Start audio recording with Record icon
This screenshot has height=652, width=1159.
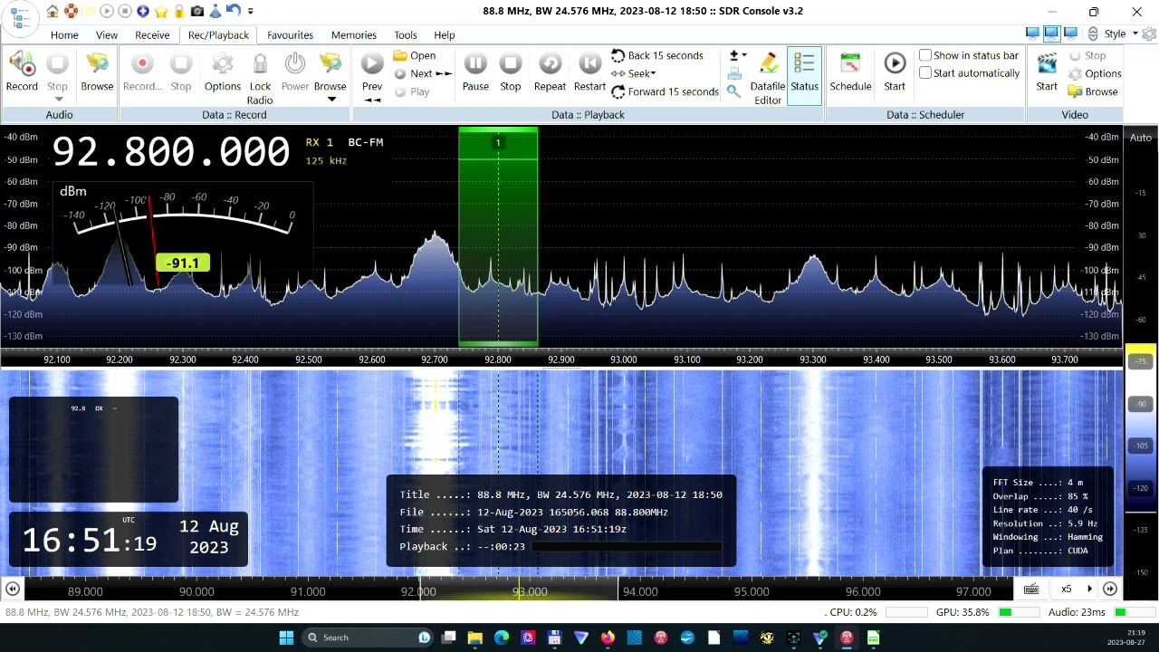22,72
